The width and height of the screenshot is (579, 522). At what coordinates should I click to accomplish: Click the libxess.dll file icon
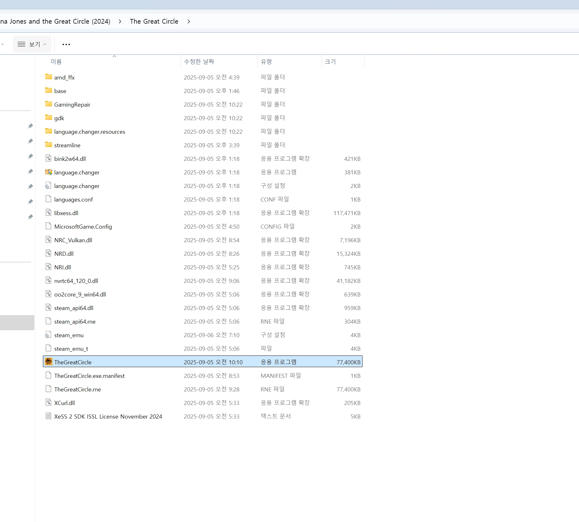tap(48, 213)
